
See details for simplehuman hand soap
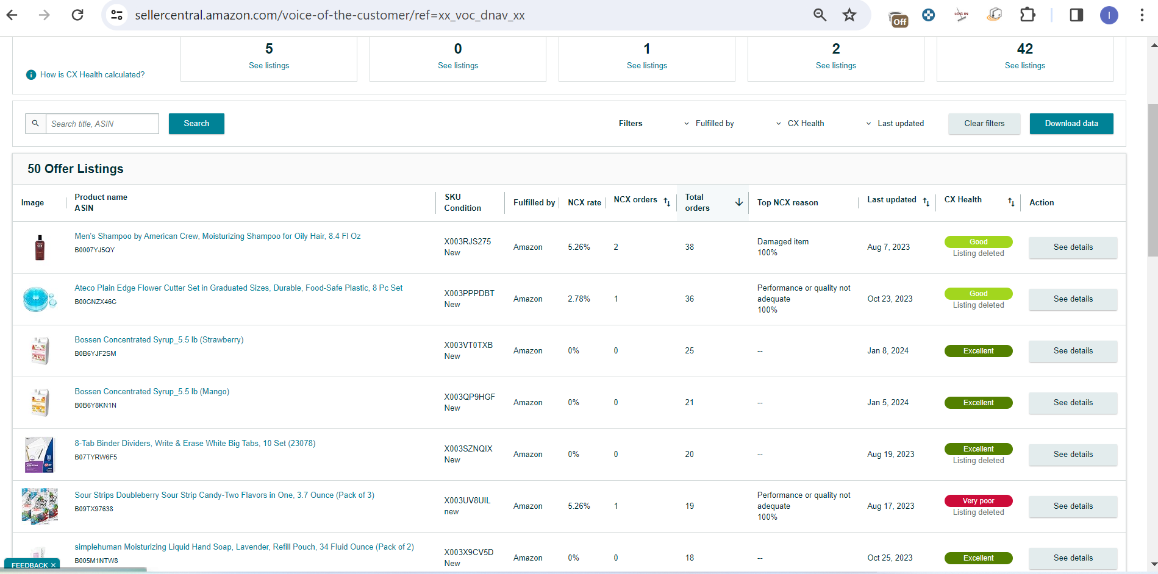1073,558
